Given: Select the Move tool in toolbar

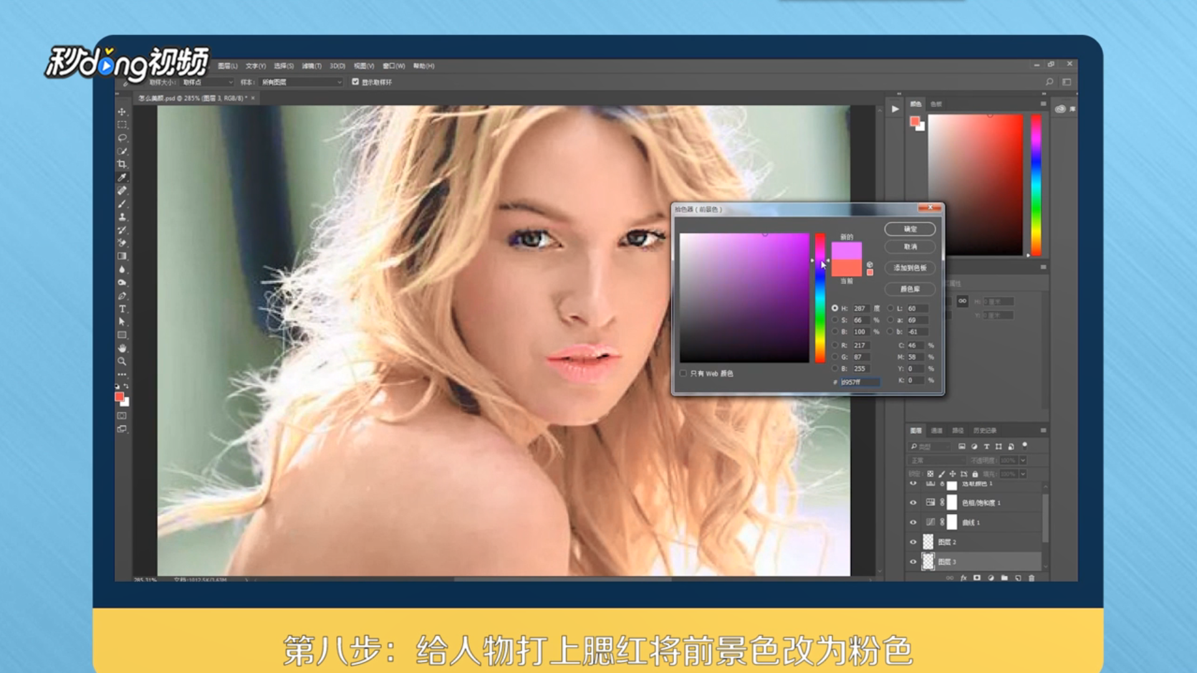Looking at the screenshot, I should point(122,112).
